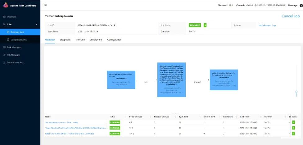Sort the table by Parallelism

[236, 117]
